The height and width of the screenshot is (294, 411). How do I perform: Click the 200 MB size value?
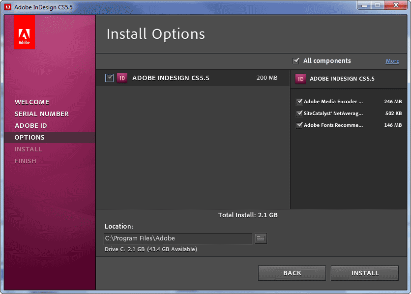[x=267, y=78]
